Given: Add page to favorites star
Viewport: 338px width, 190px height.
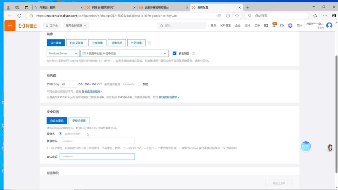Looking at the screenshot, I should coord(237,16).
